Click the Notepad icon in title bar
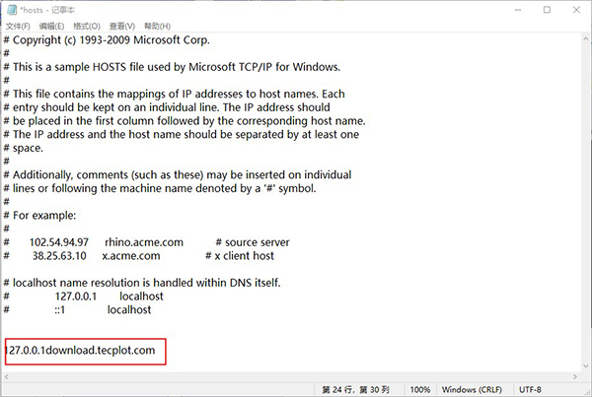 (10, 9)
